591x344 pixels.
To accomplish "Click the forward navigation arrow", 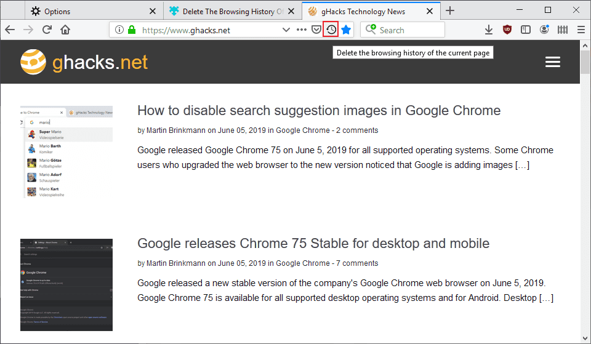I will pyautogui.click(x=28, y=30).
